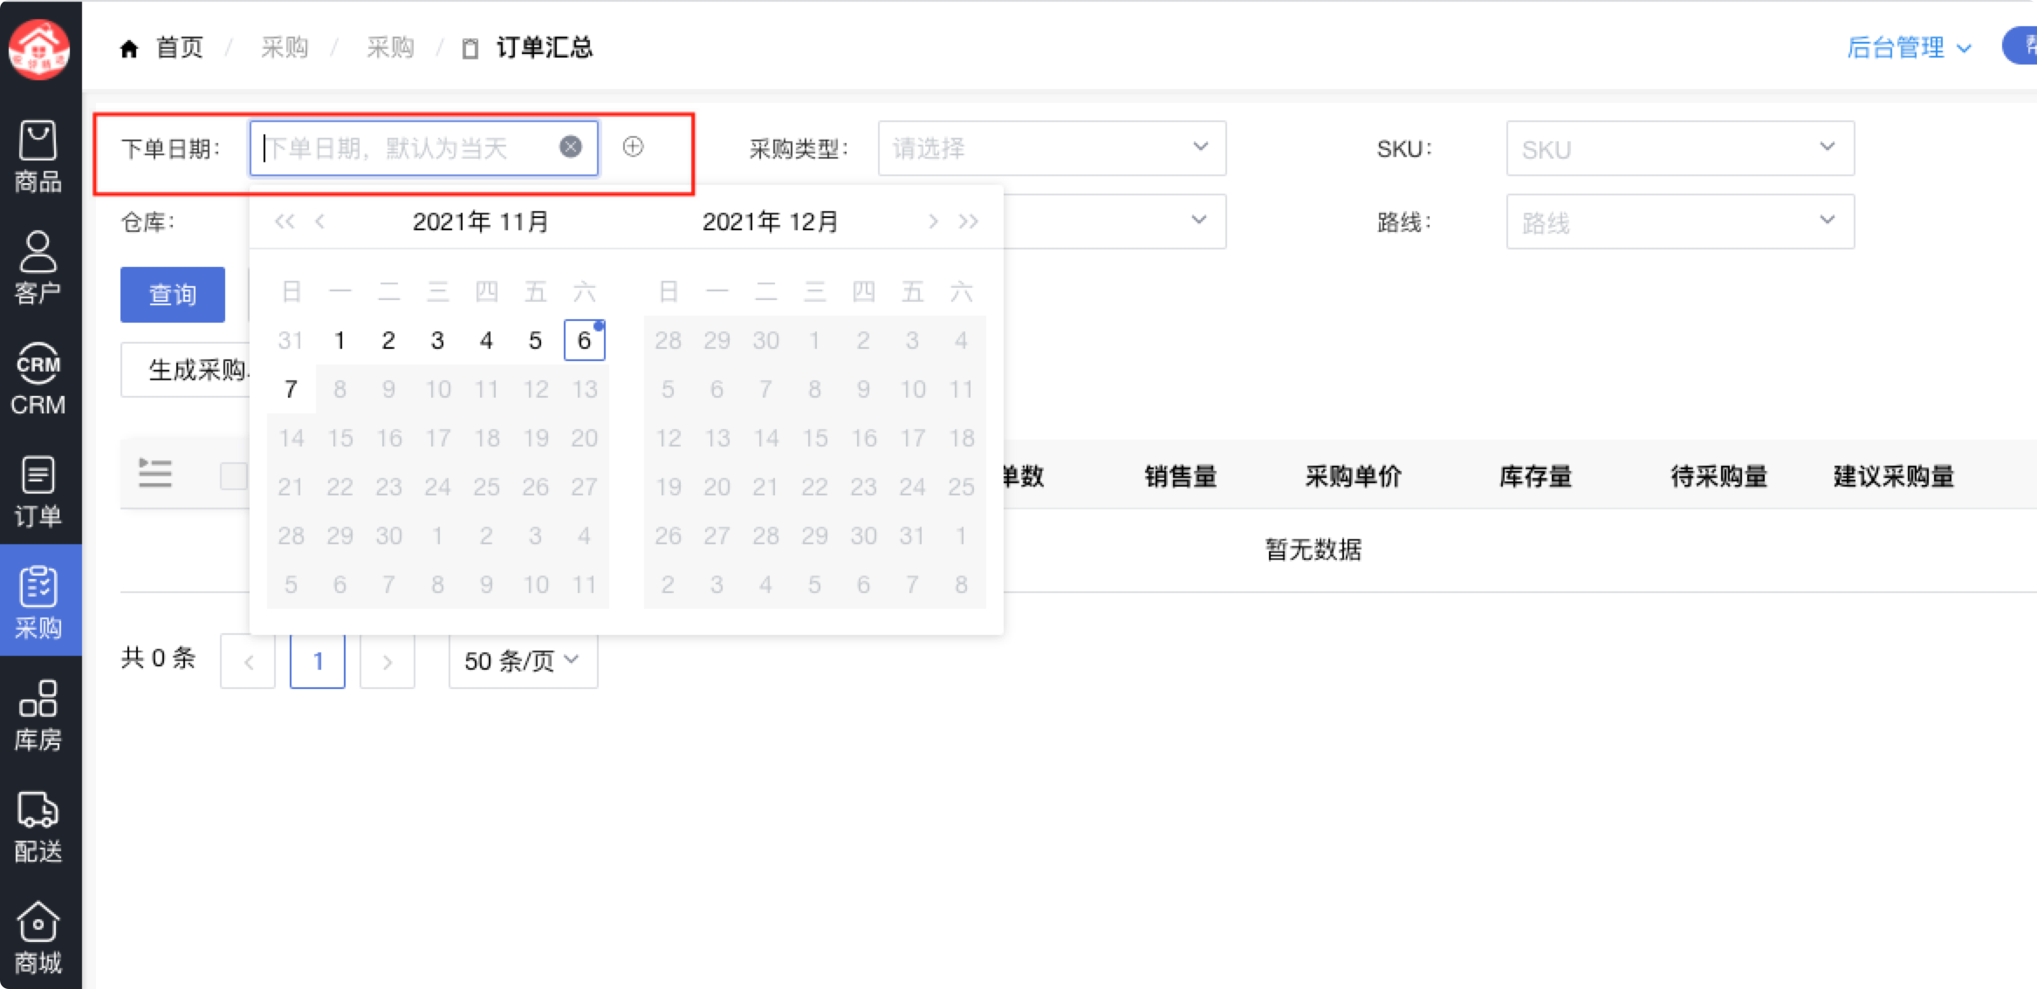Click the 采购单价 column header
The width and height of the screenshot is (2037, 989).
tap(1353, 476)
